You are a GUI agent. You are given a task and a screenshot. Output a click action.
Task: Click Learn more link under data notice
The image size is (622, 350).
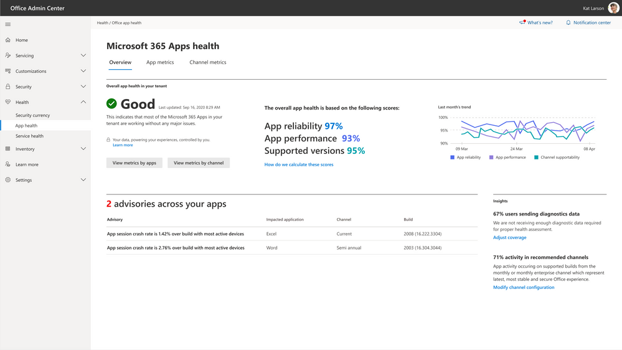[123, 145]
